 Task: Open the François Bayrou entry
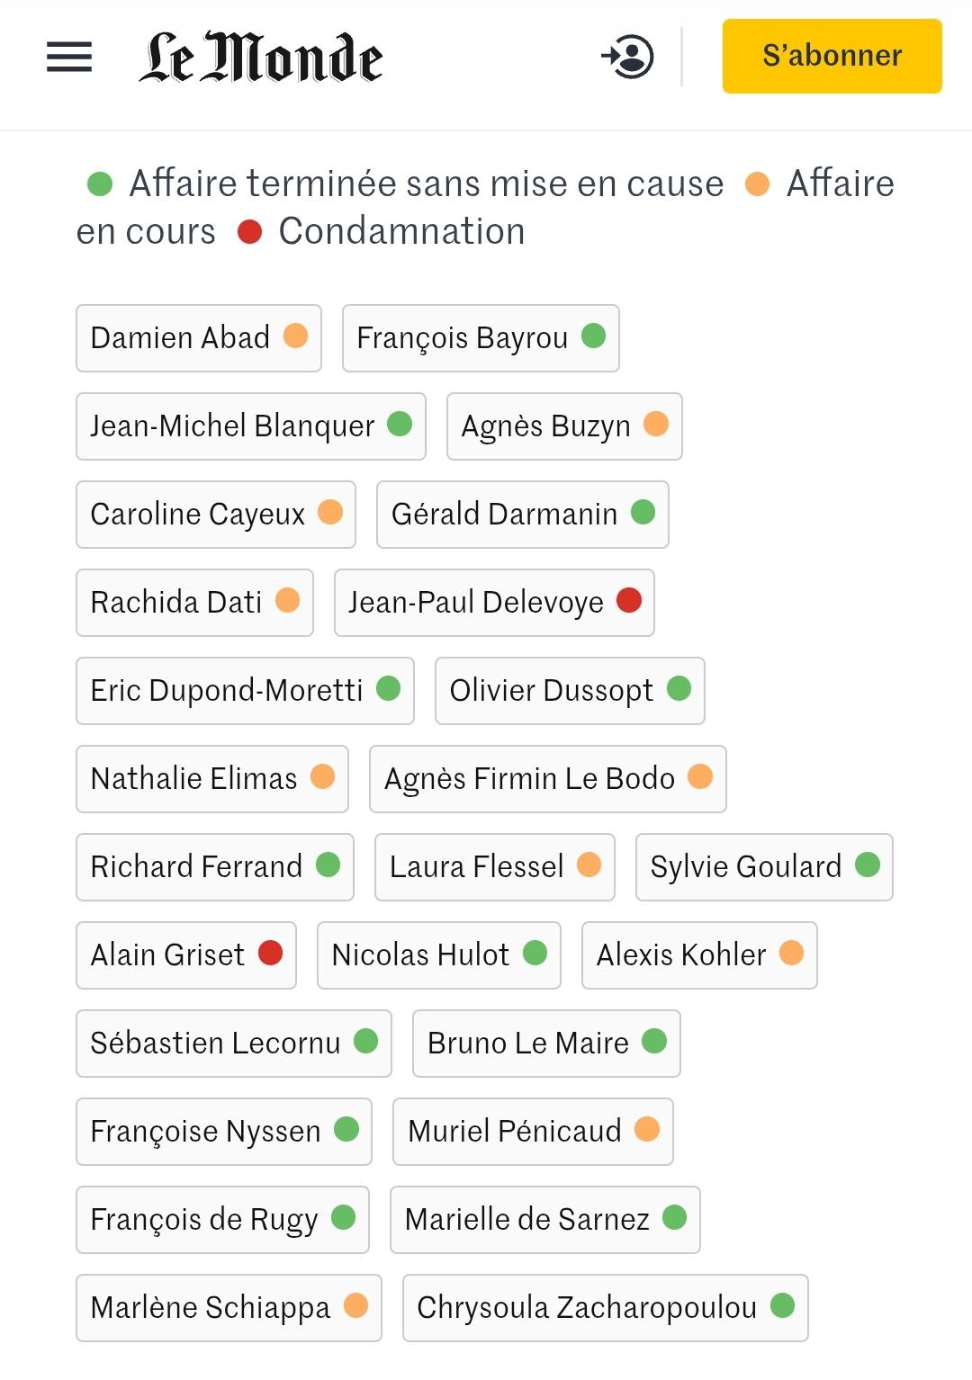coord(480,338)
